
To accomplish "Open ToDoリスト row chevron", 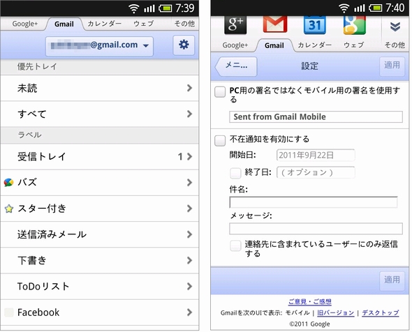I will (189, 287).
